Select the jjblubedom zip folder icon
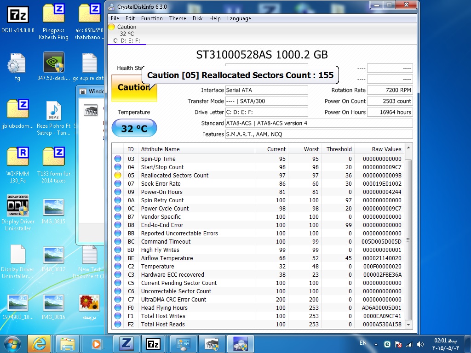Image resolution: width=471 pixels, height=353 pixels. 18,108
